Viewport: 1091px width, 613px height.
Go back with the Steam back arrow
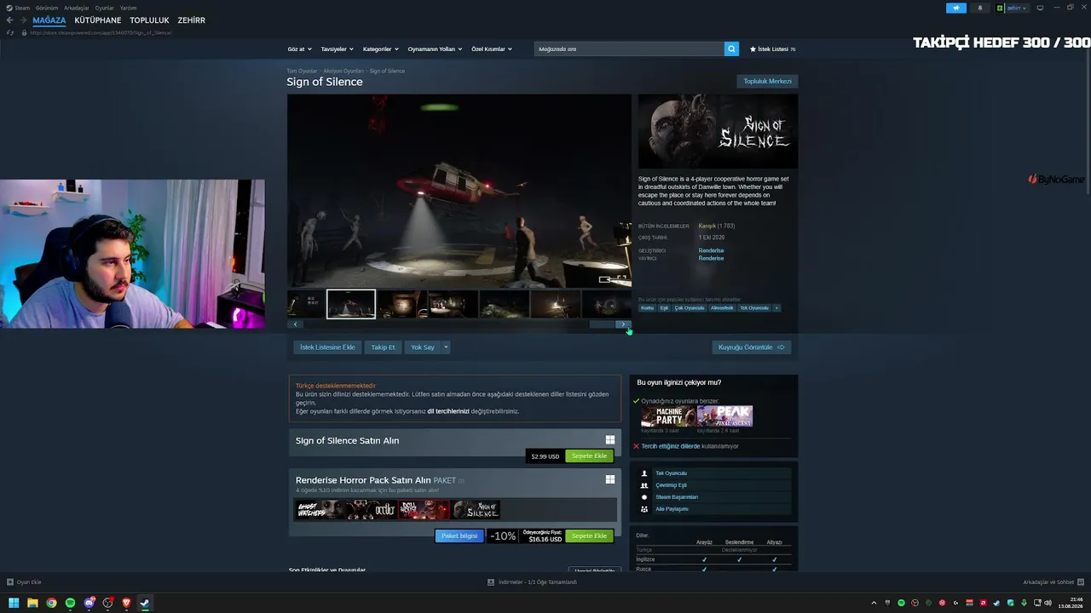10,20
